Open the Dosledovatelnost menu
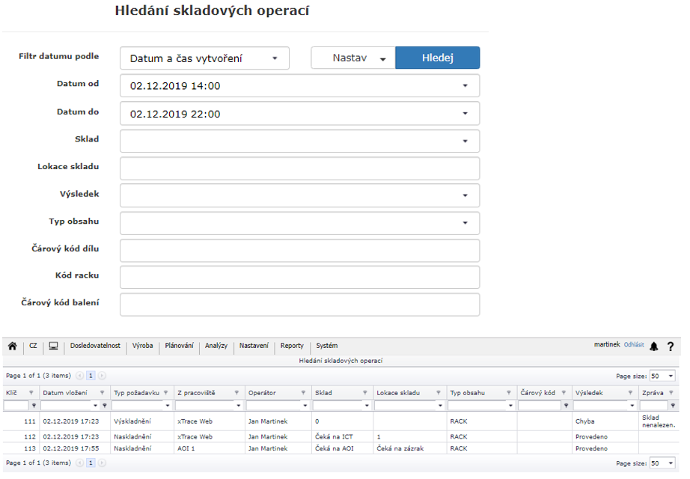The image size is (690, 479). [x=95, y=346]
